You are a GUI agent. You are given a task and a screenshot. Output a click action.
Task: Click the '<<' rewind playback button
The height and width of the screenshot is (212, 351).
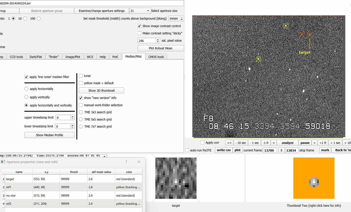pos(229,143)
